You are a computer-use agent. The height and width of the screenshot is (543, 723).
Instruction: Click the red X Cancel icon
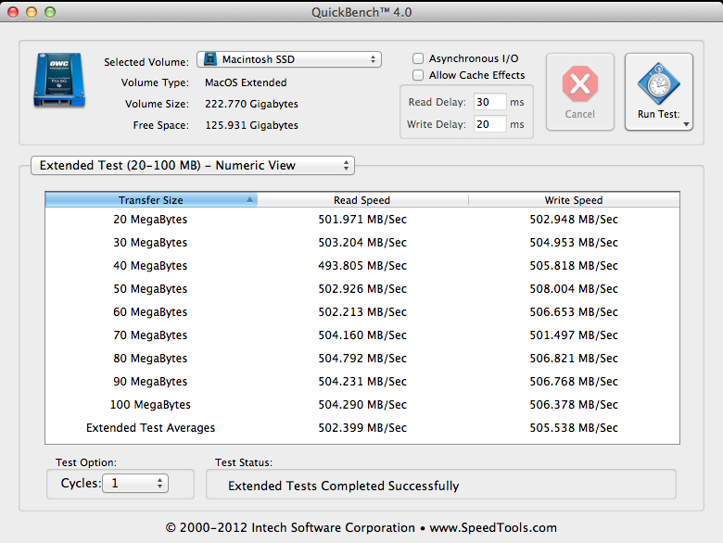pyautogui.click(x=580, y=84)
